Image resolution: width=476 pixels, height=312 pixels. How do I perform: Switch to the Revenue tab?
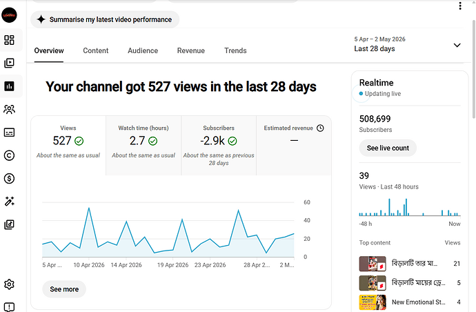tap(191, 50)
